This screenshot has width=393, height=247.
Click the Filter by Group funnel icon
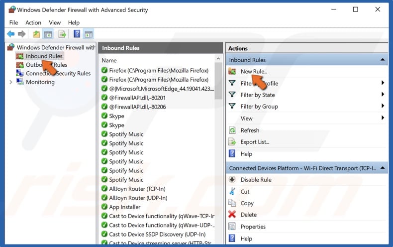pos(232,106)
